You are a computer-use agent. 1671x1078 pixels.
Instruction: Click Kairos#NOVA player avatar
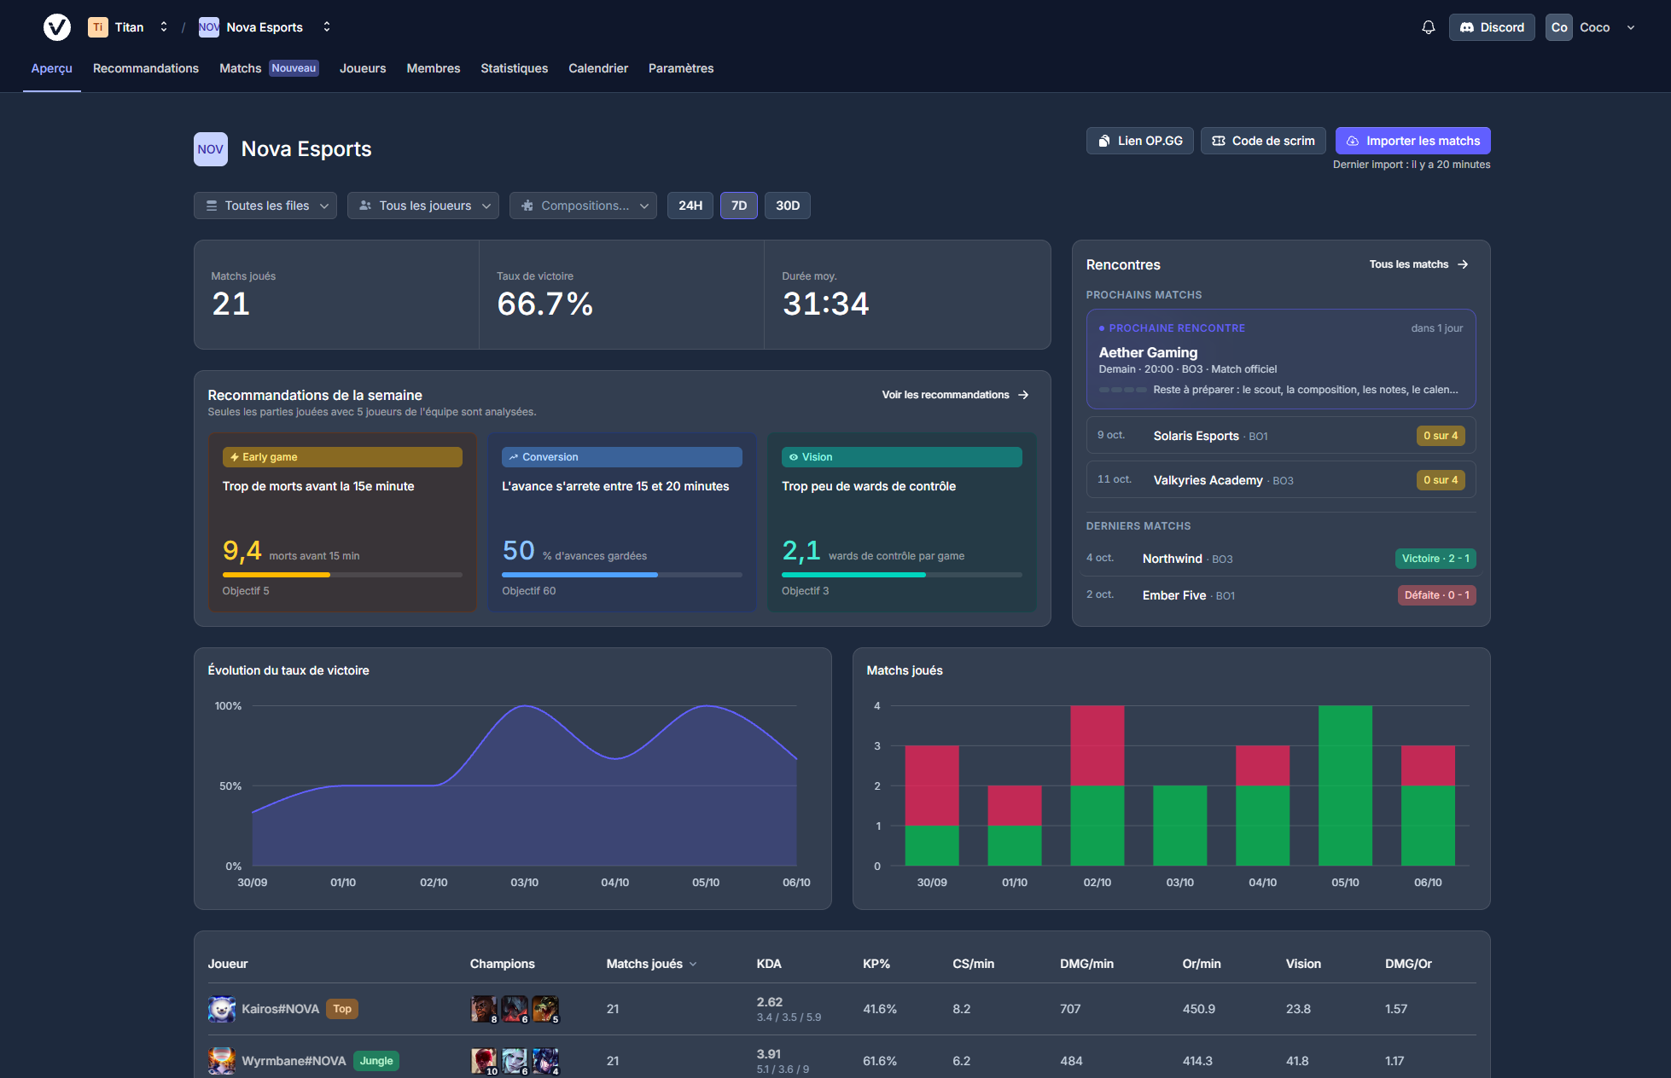click(x=222, y=1009)
